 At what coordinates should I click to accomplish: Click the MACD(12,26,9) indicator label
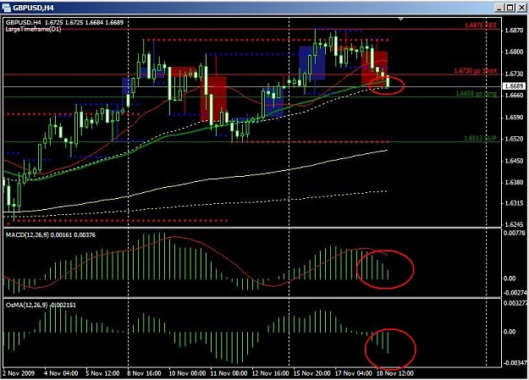click(x=51, y=235)
